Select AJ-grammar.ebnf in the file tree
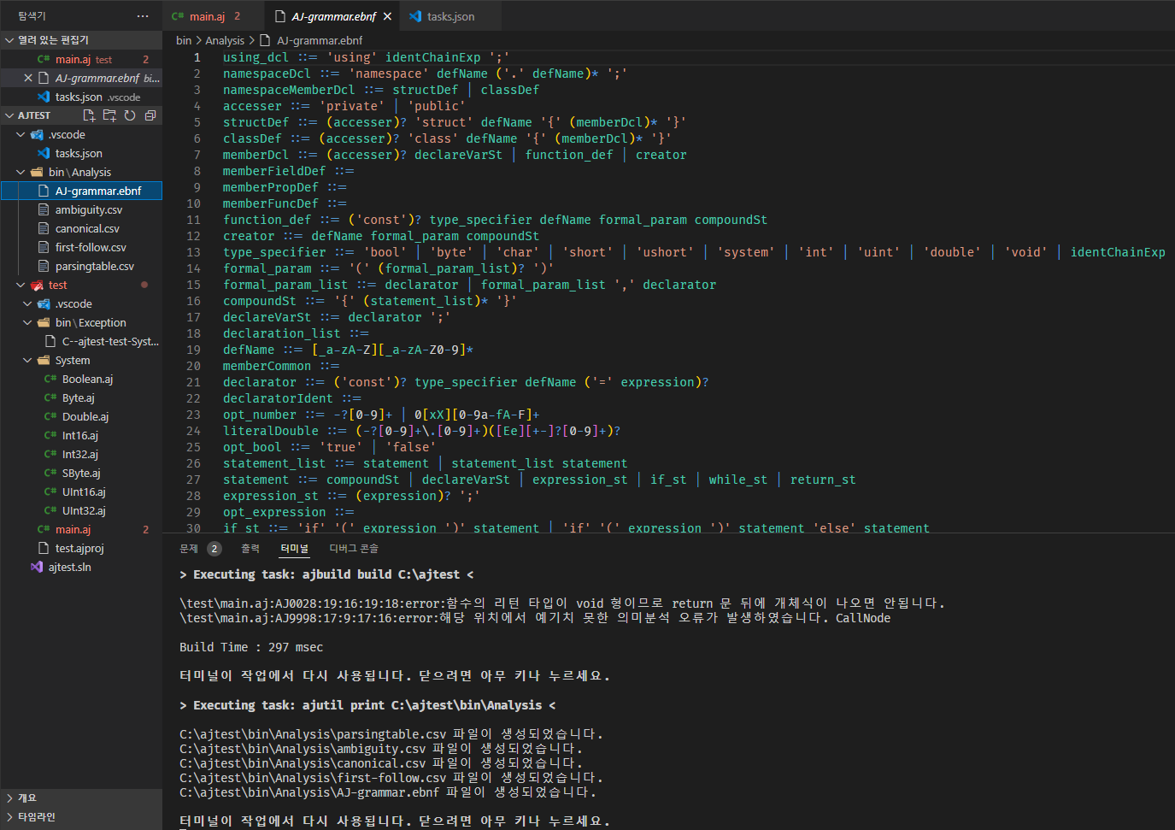Viewport: 1175px width, 830px height. 81,191
